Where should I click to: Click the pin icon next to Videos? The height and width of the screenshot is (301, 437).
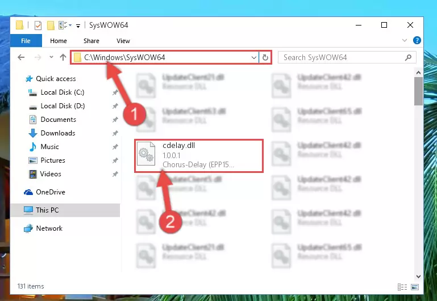[115, 174]
